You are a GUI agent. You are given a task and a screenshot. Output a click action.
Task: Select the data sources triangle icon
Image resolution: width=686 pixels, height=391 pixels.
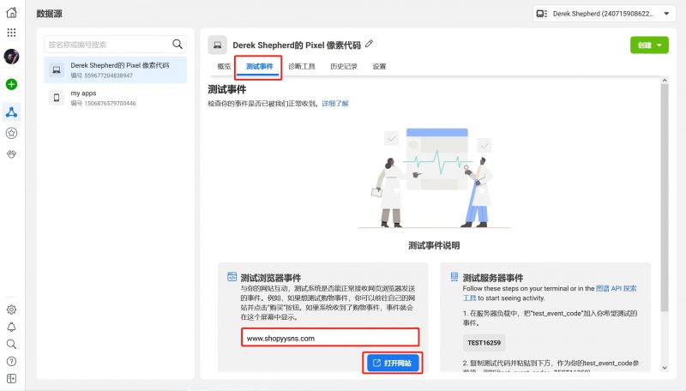[x=11, y=112]
